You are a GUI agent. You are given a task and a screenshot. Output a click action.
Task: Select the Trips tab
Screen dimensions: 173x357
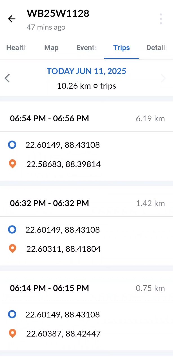(x=121, y=48)
